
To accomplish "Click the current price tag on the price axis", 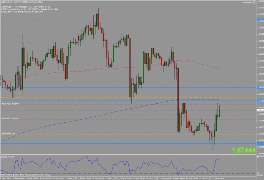I will click(x=260, y=110).
